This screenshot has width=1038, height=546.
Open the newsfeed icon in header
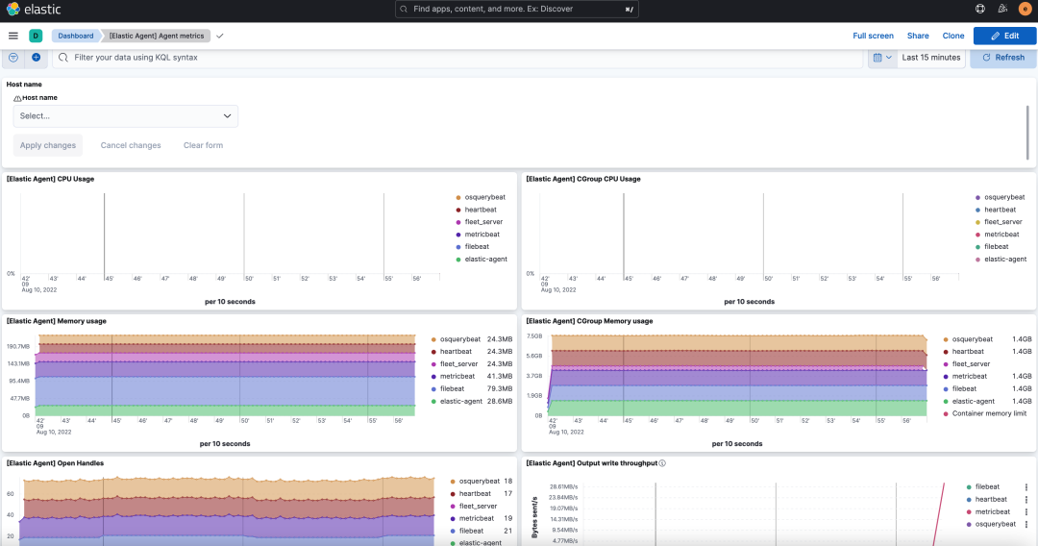(x=1002, y=10)
